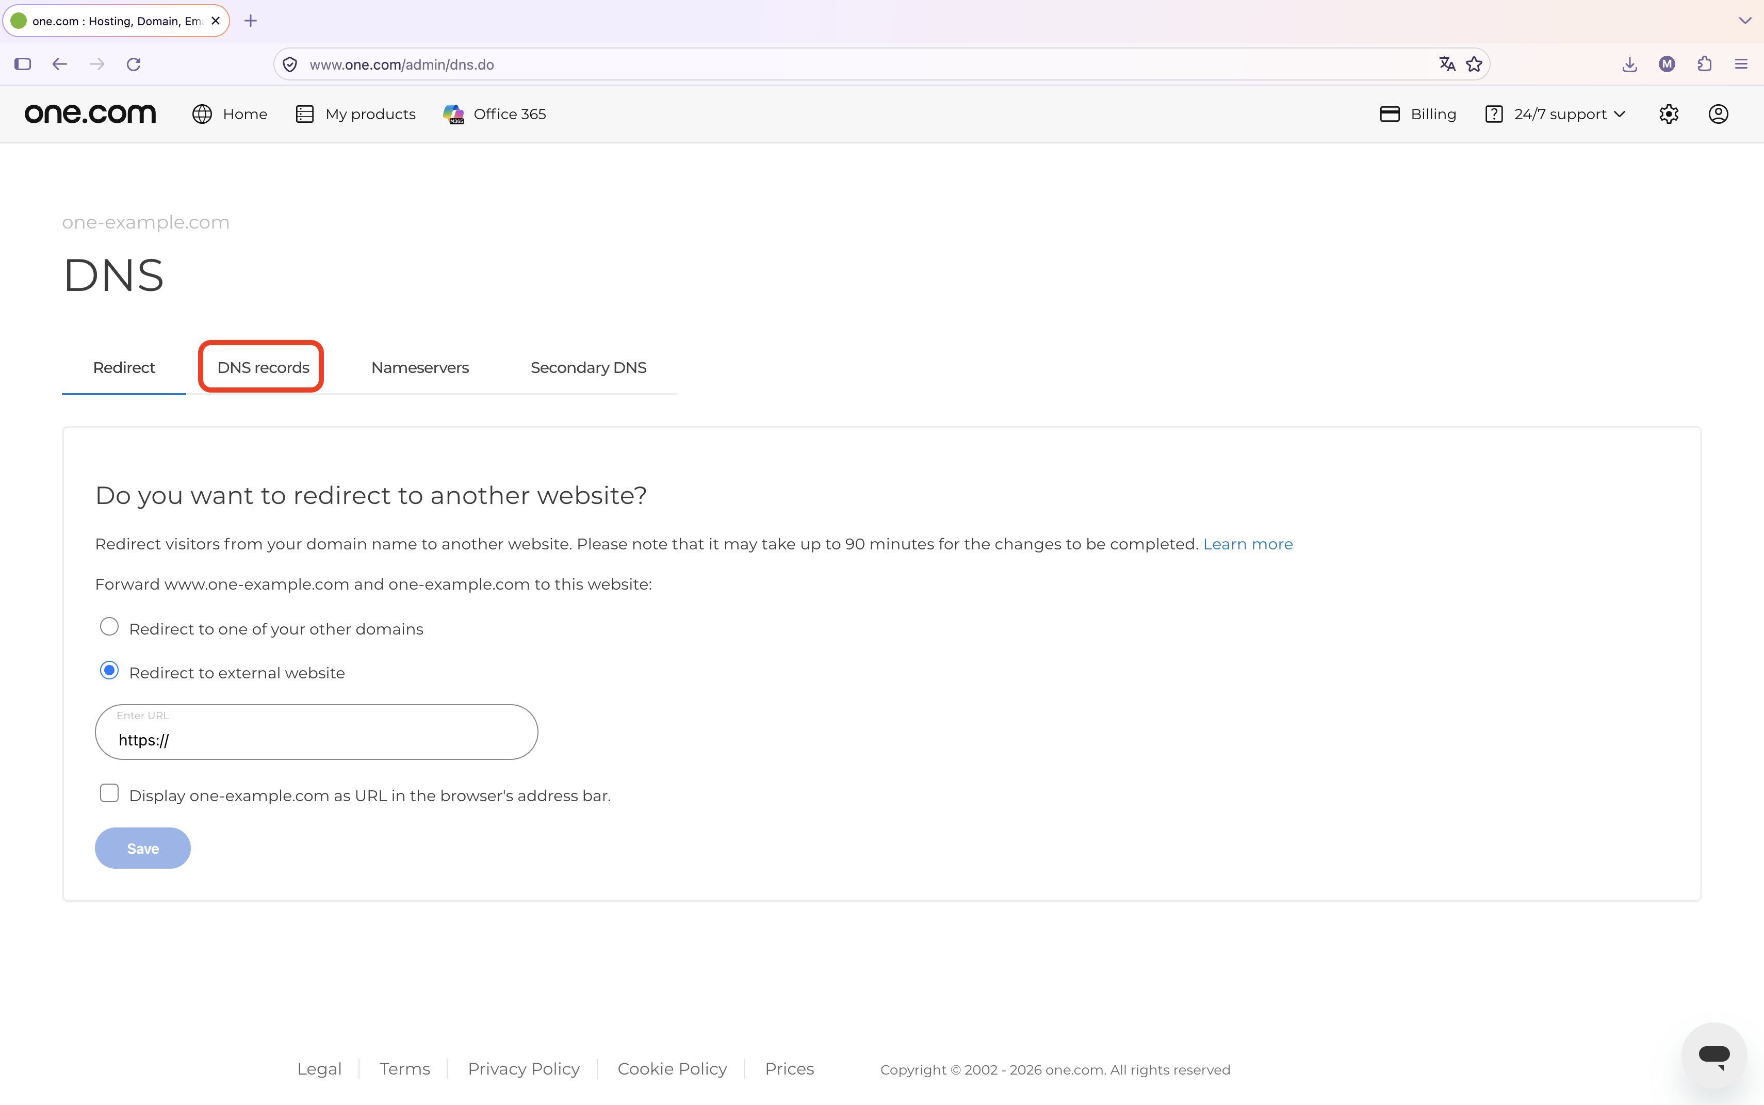Click the browser profile M avatar
Viewport: 1764px width, 1105px height.
(x=1667, y=64)
